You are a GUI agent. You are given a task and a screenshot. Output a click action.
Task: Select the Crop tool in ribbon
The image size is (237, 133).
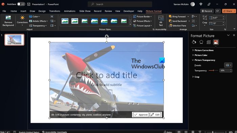pos(204,21)
